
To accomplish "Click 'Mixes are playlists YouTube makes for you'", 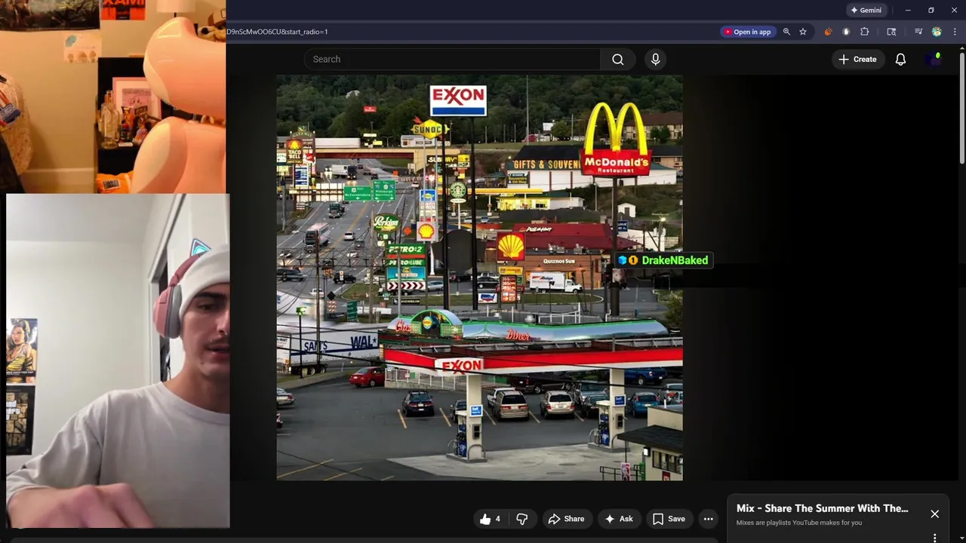I will 799,523.
